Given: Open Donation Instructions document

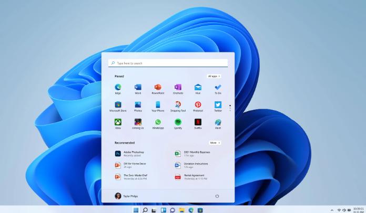Looking at the screenshot, I should pyautogui.click(x=191, y=165).
